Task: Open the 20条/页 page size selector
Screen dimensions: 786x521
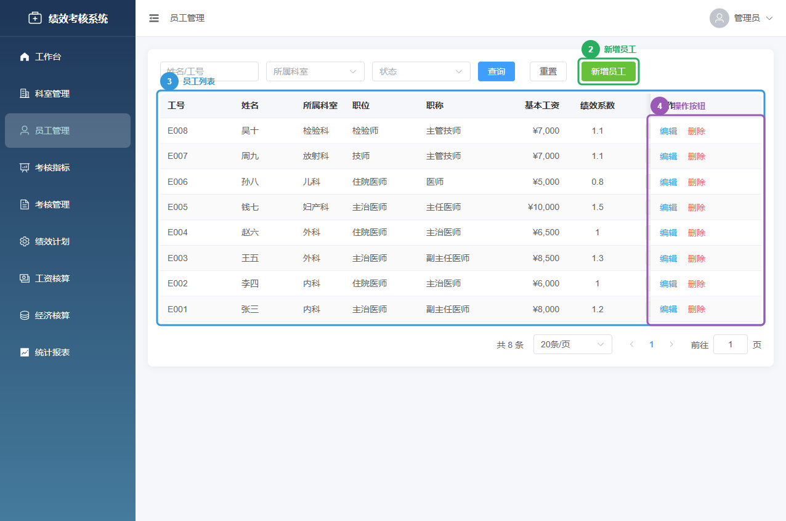Action: pos(572,344)
